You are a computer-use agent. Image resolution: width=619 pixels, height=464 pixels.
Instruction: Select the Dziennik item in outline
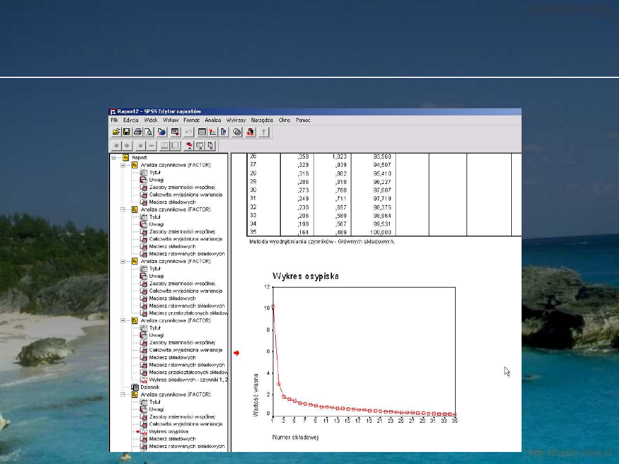point(150,387)
